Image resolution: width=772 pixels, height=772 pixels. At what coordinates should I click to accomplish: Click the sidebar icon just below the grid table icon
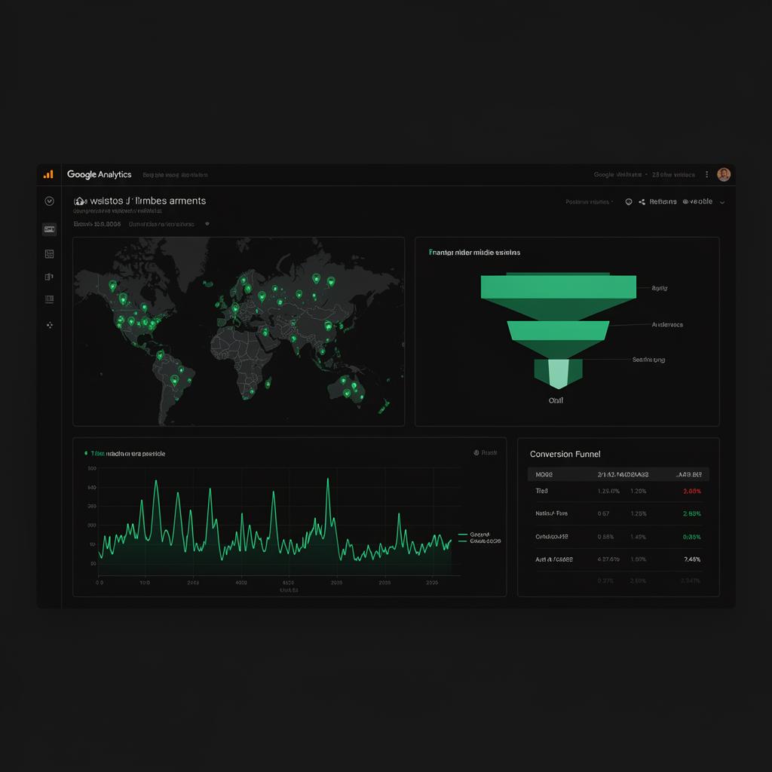coord(49,277)
